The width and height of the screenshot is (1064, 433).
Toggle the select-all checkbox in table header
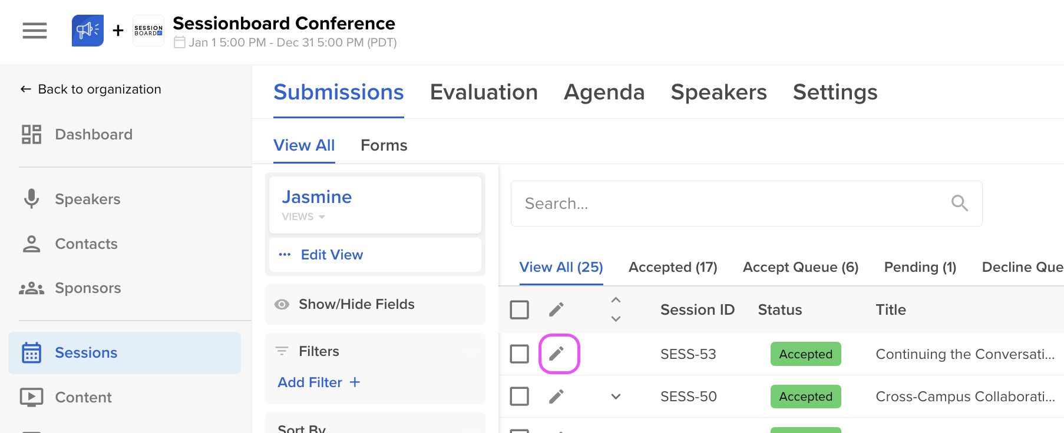tap(519, 309)
